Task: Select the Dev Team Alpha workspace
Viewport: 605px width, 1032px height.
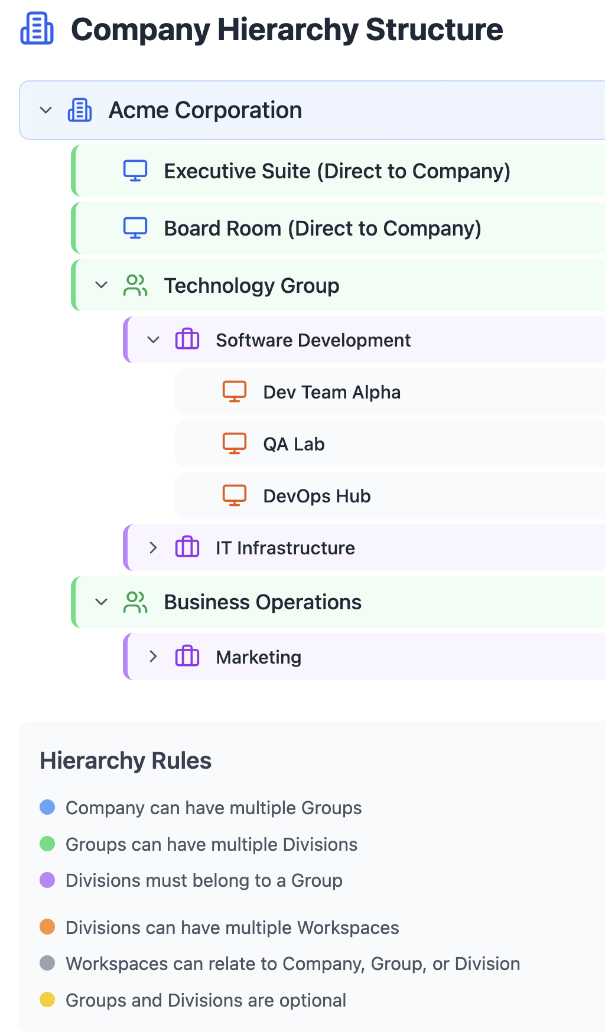Action: 390,392
